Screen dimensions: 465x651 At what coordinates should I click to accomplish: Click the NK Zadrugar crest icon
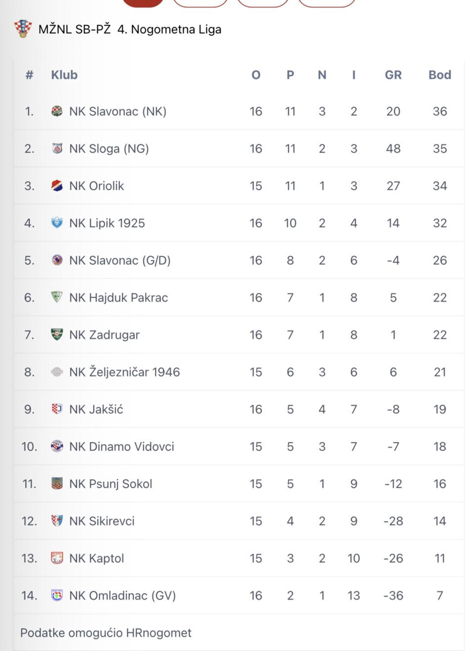pyautogui.click(x=57, y=334)
